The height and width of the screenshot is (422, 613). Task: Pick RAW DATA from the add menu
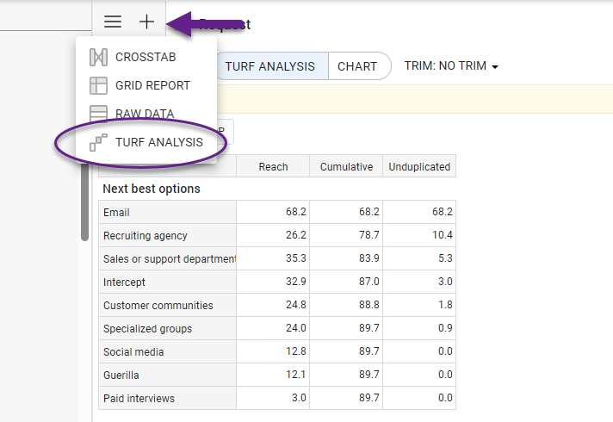point(144,114)
